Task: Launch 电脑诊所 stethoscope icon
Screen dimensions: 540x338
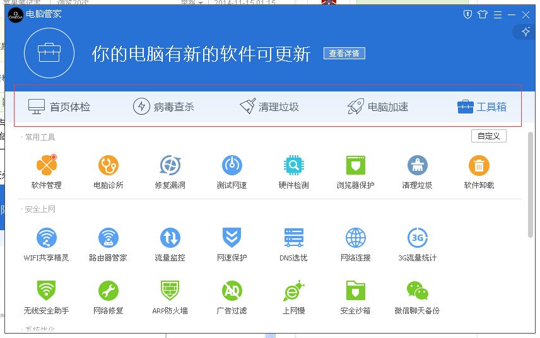Action: (x=108, y=165)
